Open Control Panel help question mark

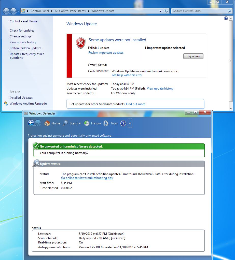[x=226, y=18]
